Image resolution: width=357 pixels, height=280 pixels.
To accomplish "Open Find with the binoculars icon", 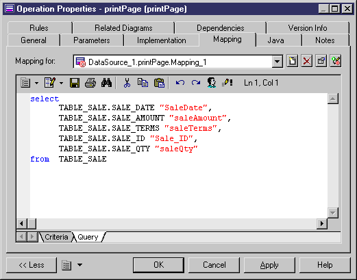I will click(x=106, y=83).
